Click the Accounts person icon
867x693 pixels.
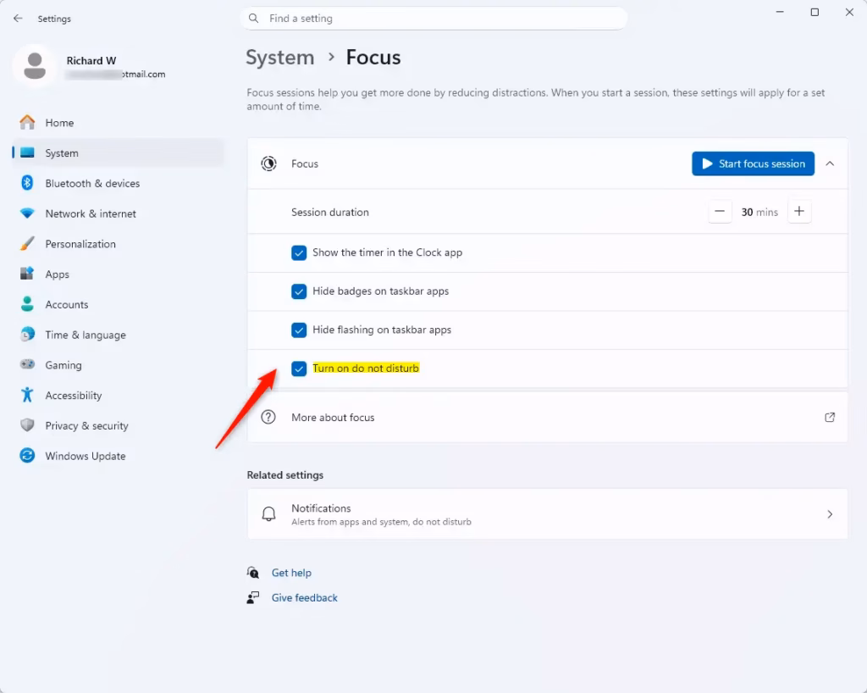(27, 303)
